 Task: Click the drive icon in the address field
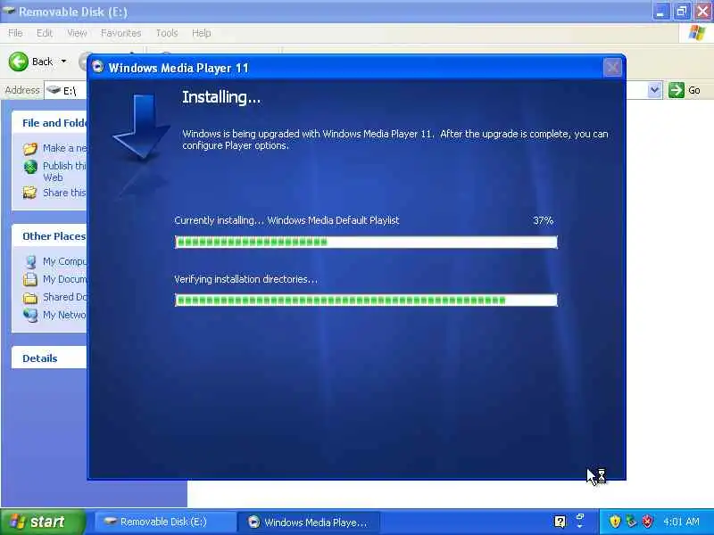[54, 90]
